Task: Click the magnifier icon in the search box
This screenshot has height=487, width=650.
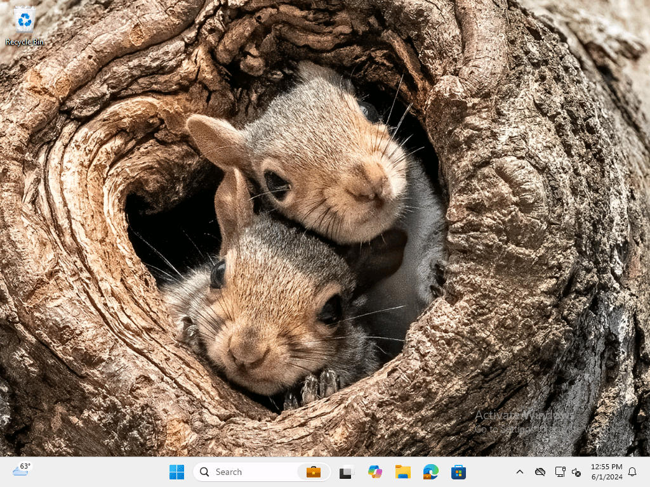Action: pos(204,472)
